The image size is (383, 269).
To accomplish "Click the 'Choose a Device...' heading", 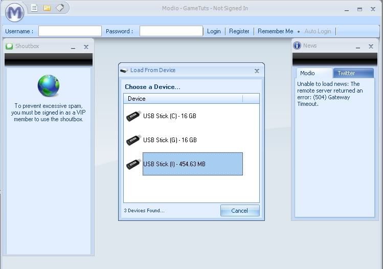I will [x=152, y=87].
